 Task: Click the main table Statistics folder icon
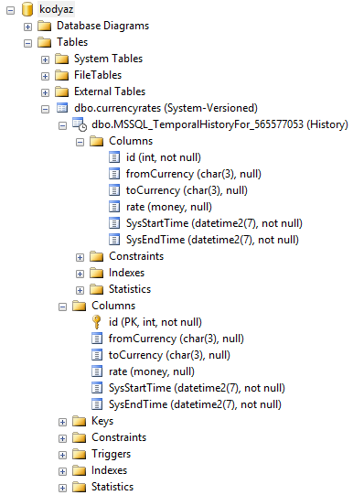(x=80, y=487)
